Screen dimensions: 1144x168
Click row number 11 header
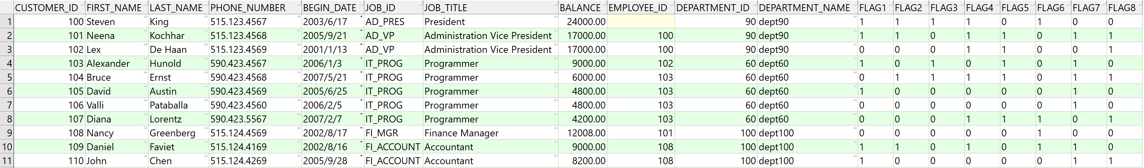(x=7, y=161)
